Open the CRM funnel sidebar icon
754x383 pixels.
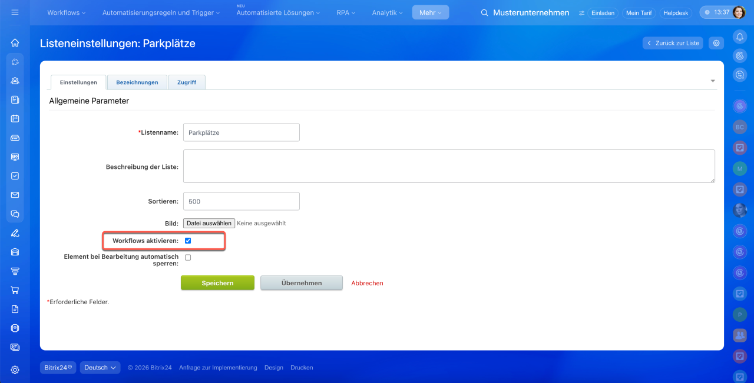15,271
